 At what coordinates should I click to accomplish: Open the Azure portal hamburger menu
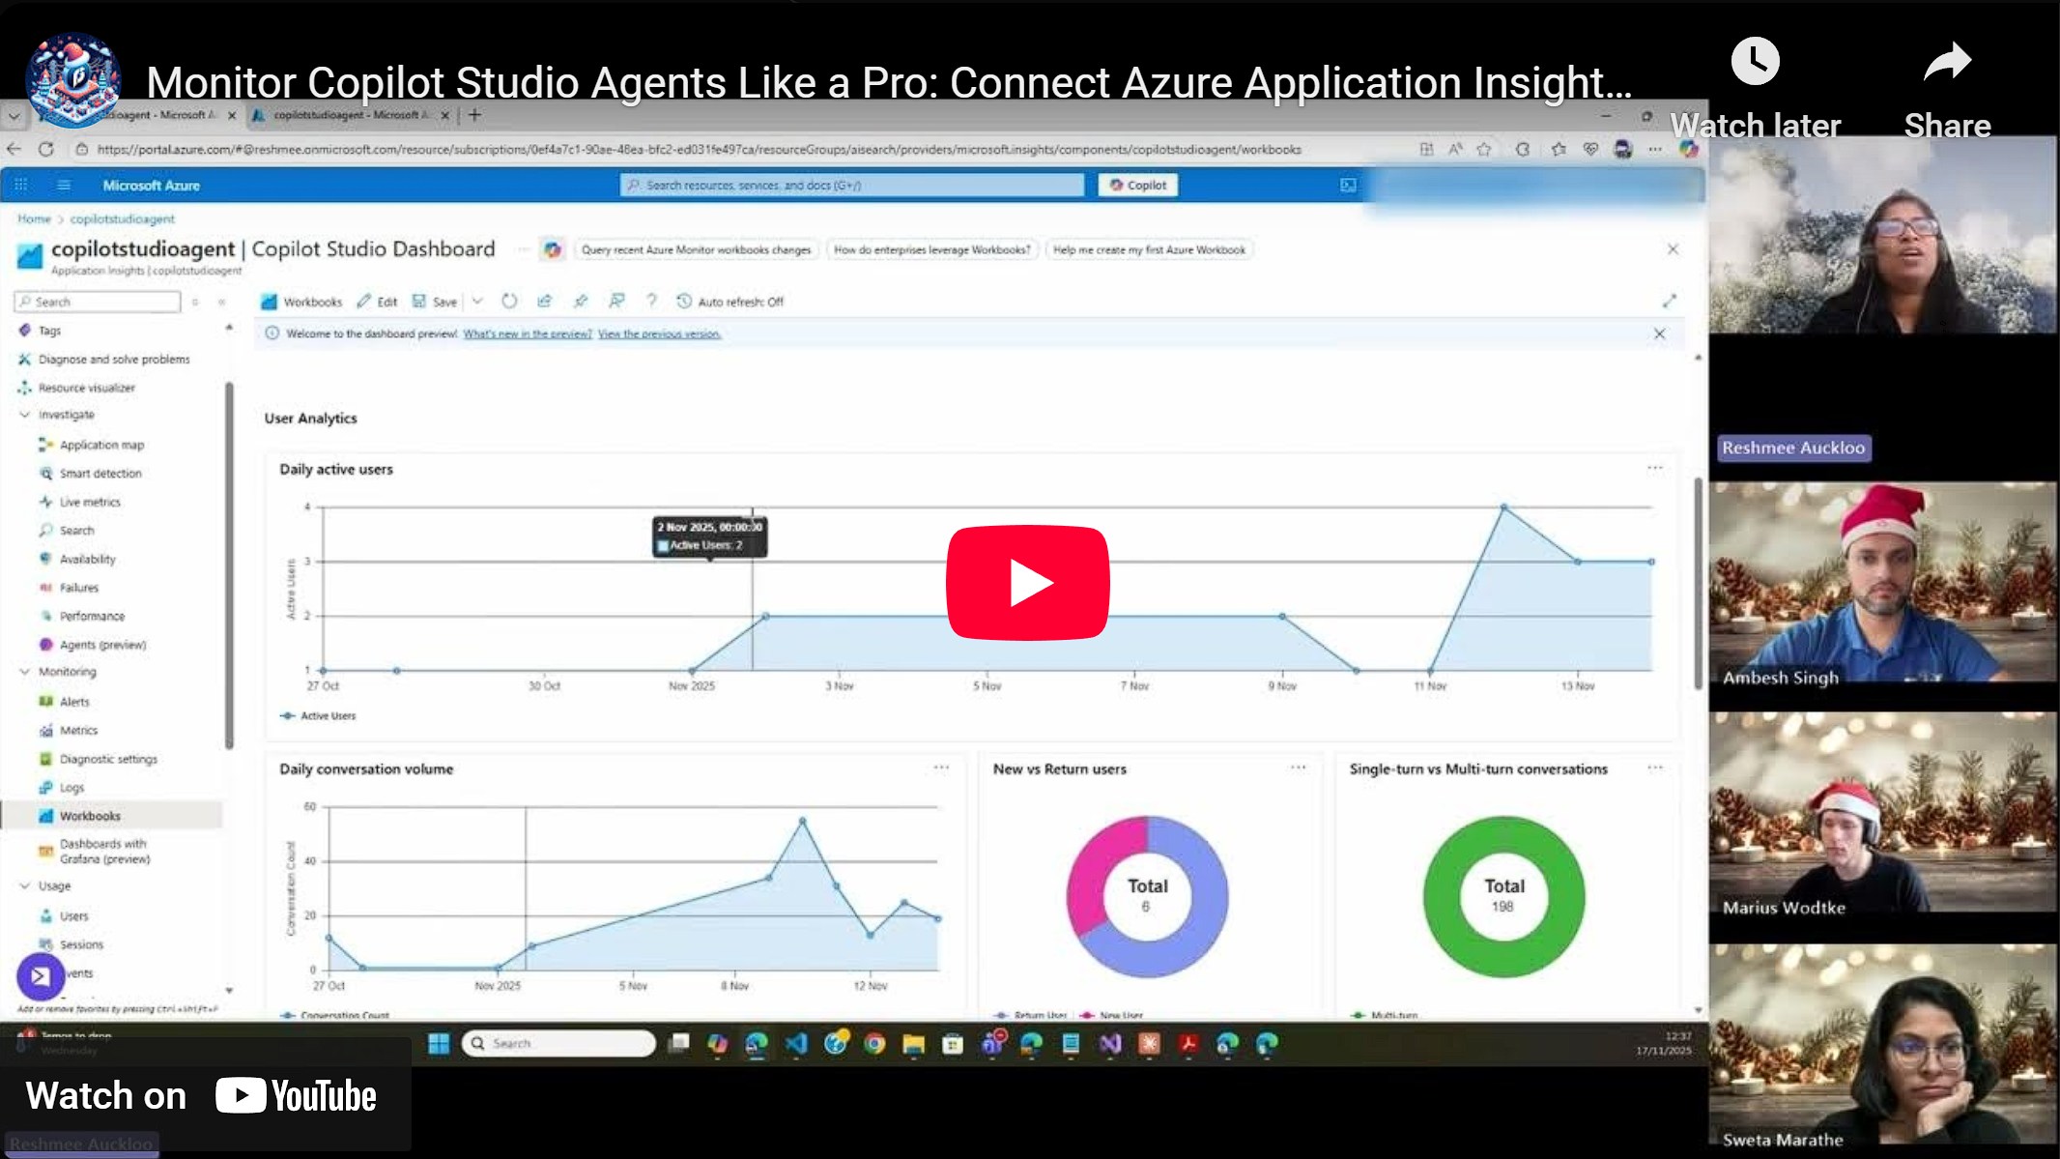[64, 186]
